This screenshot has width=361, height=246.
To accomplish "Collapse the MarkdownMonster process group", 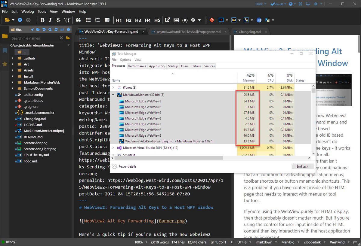I will [113, 95].
